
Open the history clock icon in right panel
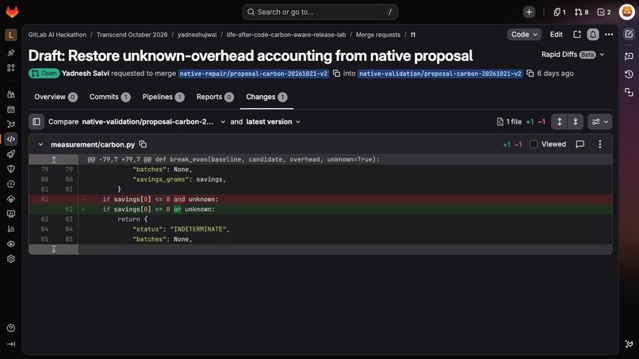point(629,74)
